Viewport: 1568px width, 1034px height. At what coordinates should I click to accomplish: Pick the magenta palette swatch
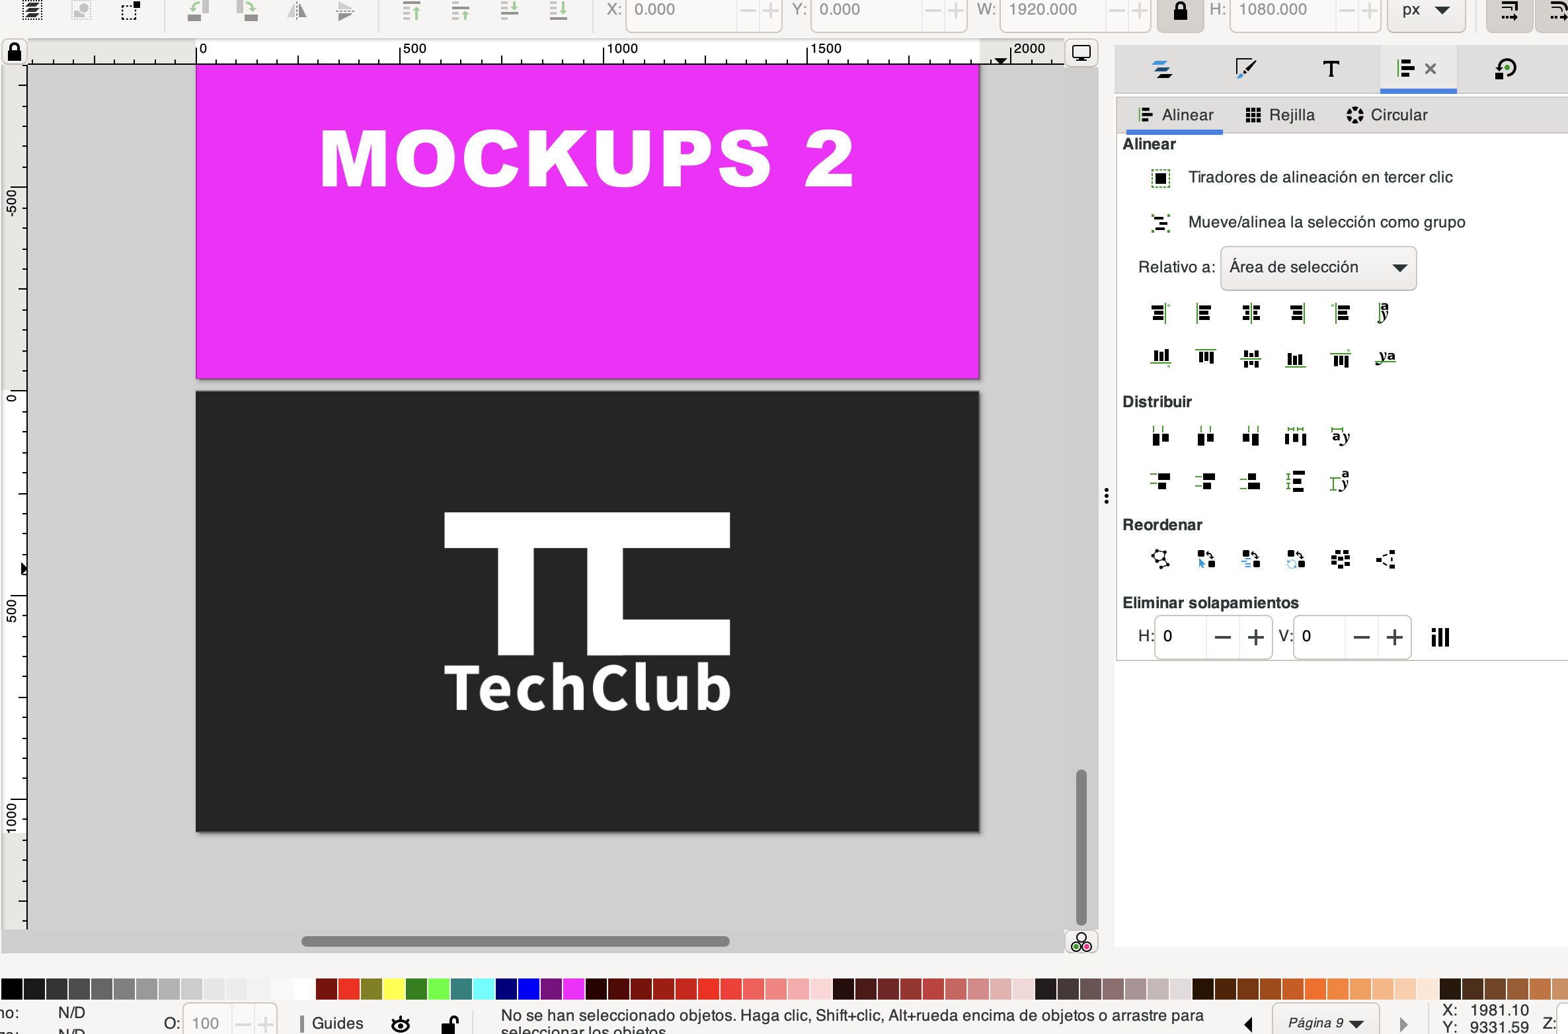pos(574,988)
